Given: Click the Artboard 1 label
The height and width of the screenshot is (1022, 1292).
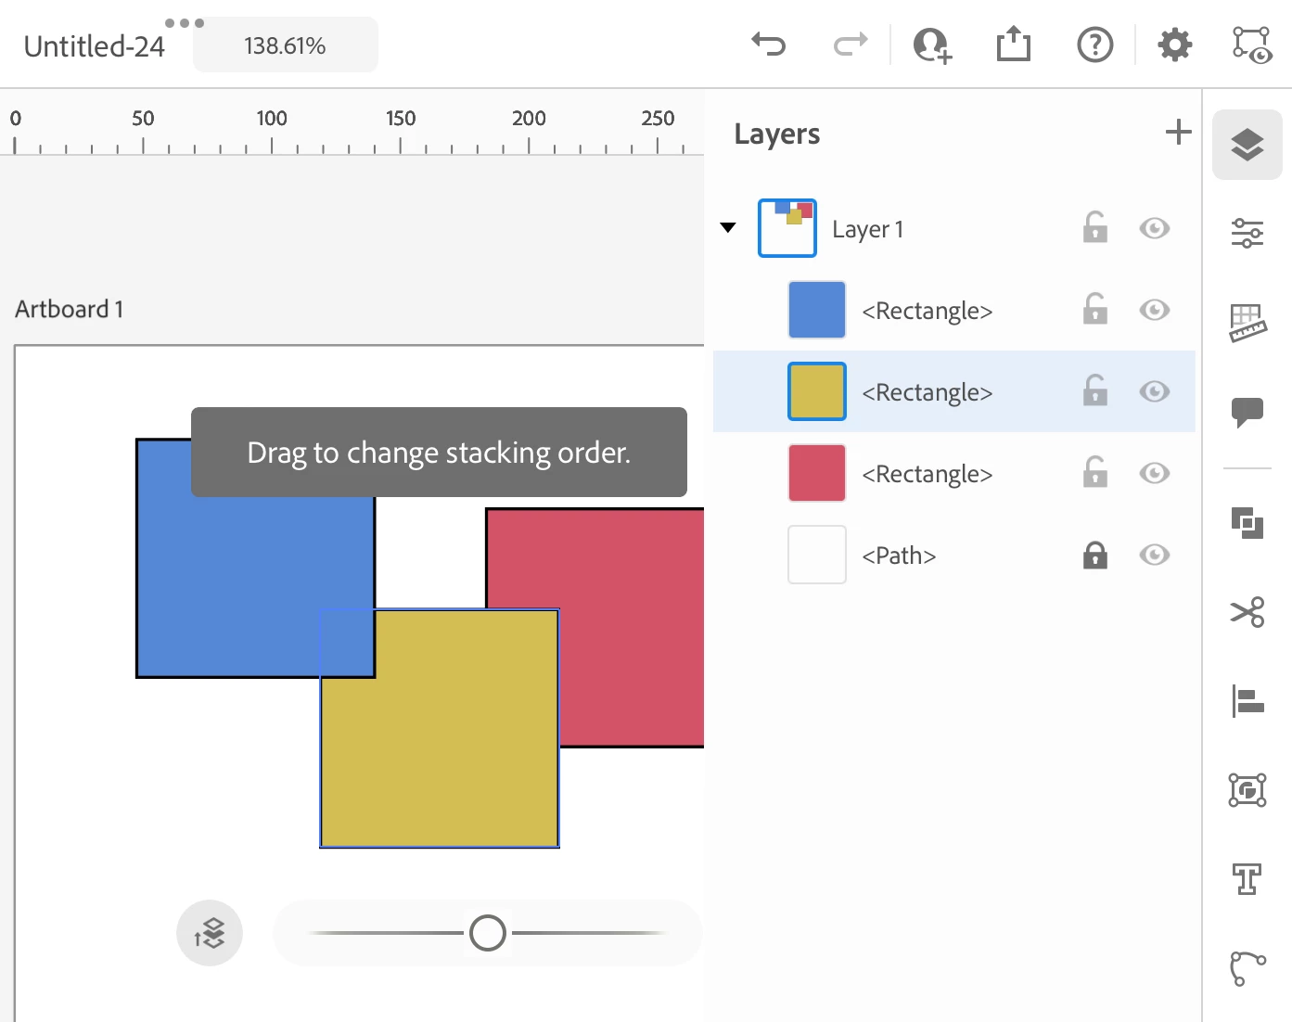Looking at the screenshot, I should [x=70, y=309].
